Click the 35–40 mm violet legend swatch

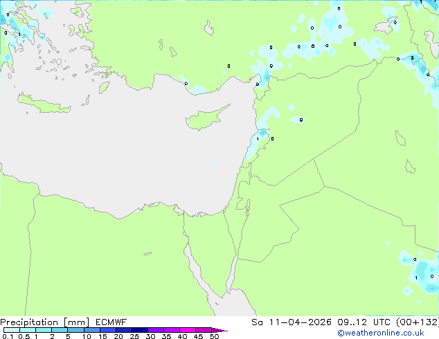coord(171,330)
